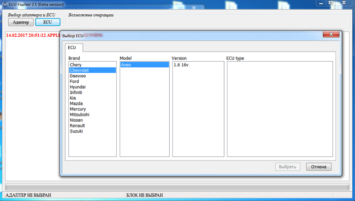Switch to the ECU tab in dialog

click(74, 48)
